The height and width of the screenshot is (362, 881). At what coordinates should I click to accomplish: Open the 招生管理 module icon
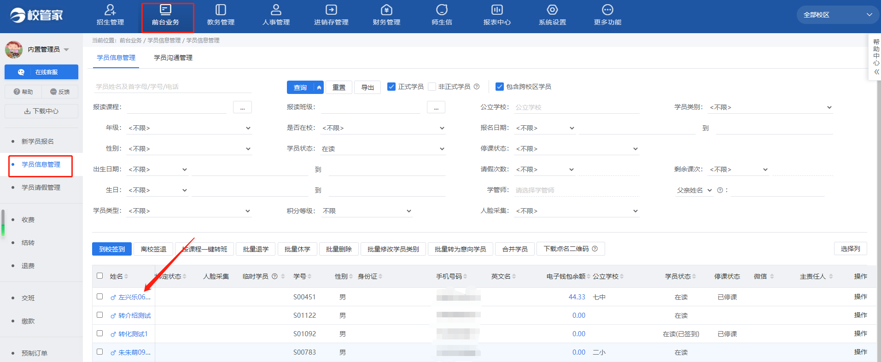111,10
